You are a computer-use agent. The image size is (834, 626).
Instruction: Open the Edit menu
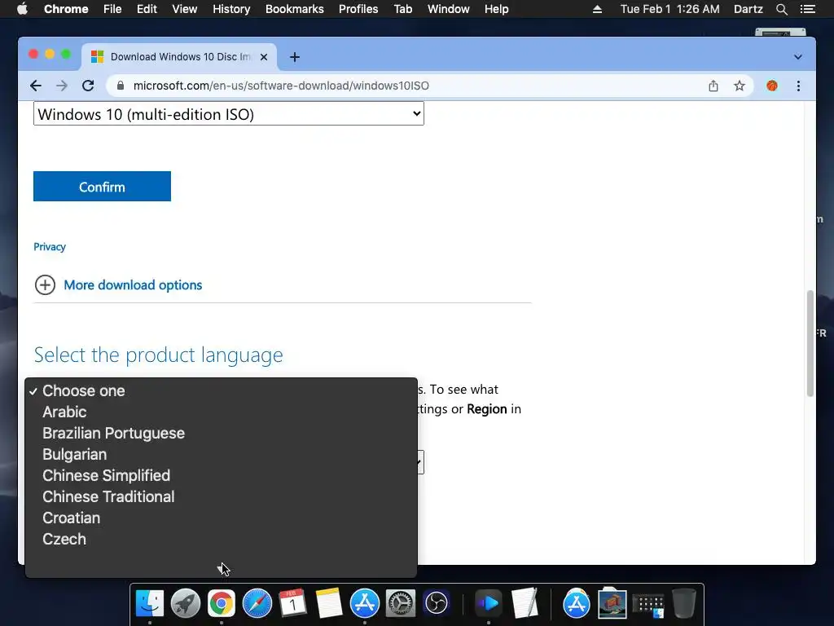[147, 9]
